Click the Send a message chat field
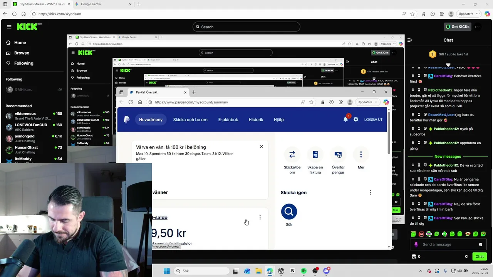Image resolution: width=493 pixels, height=277 pixels. 449,244
